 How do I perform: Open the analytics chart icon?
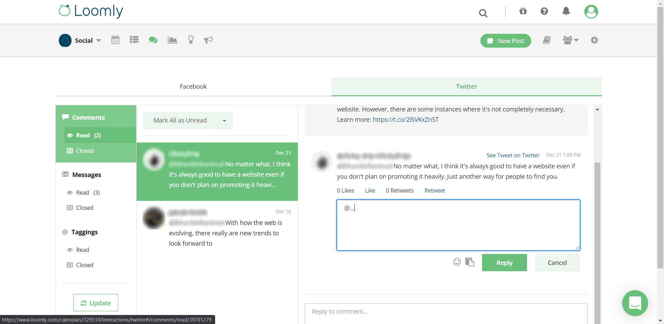tap(172, 40)
